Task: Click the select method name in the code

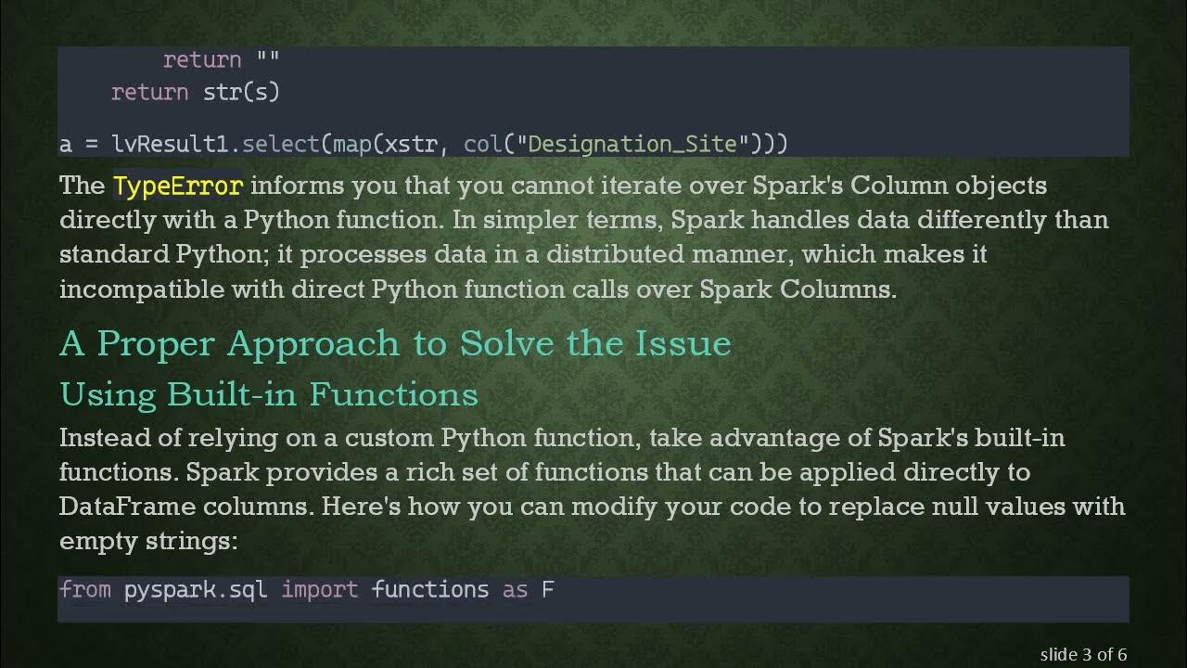Action: tap(281, 144)
